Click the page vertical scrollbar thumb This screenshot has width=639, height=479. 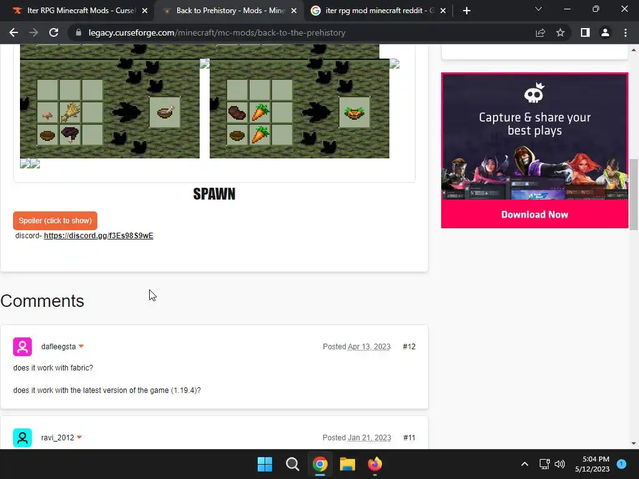(633, 194)
